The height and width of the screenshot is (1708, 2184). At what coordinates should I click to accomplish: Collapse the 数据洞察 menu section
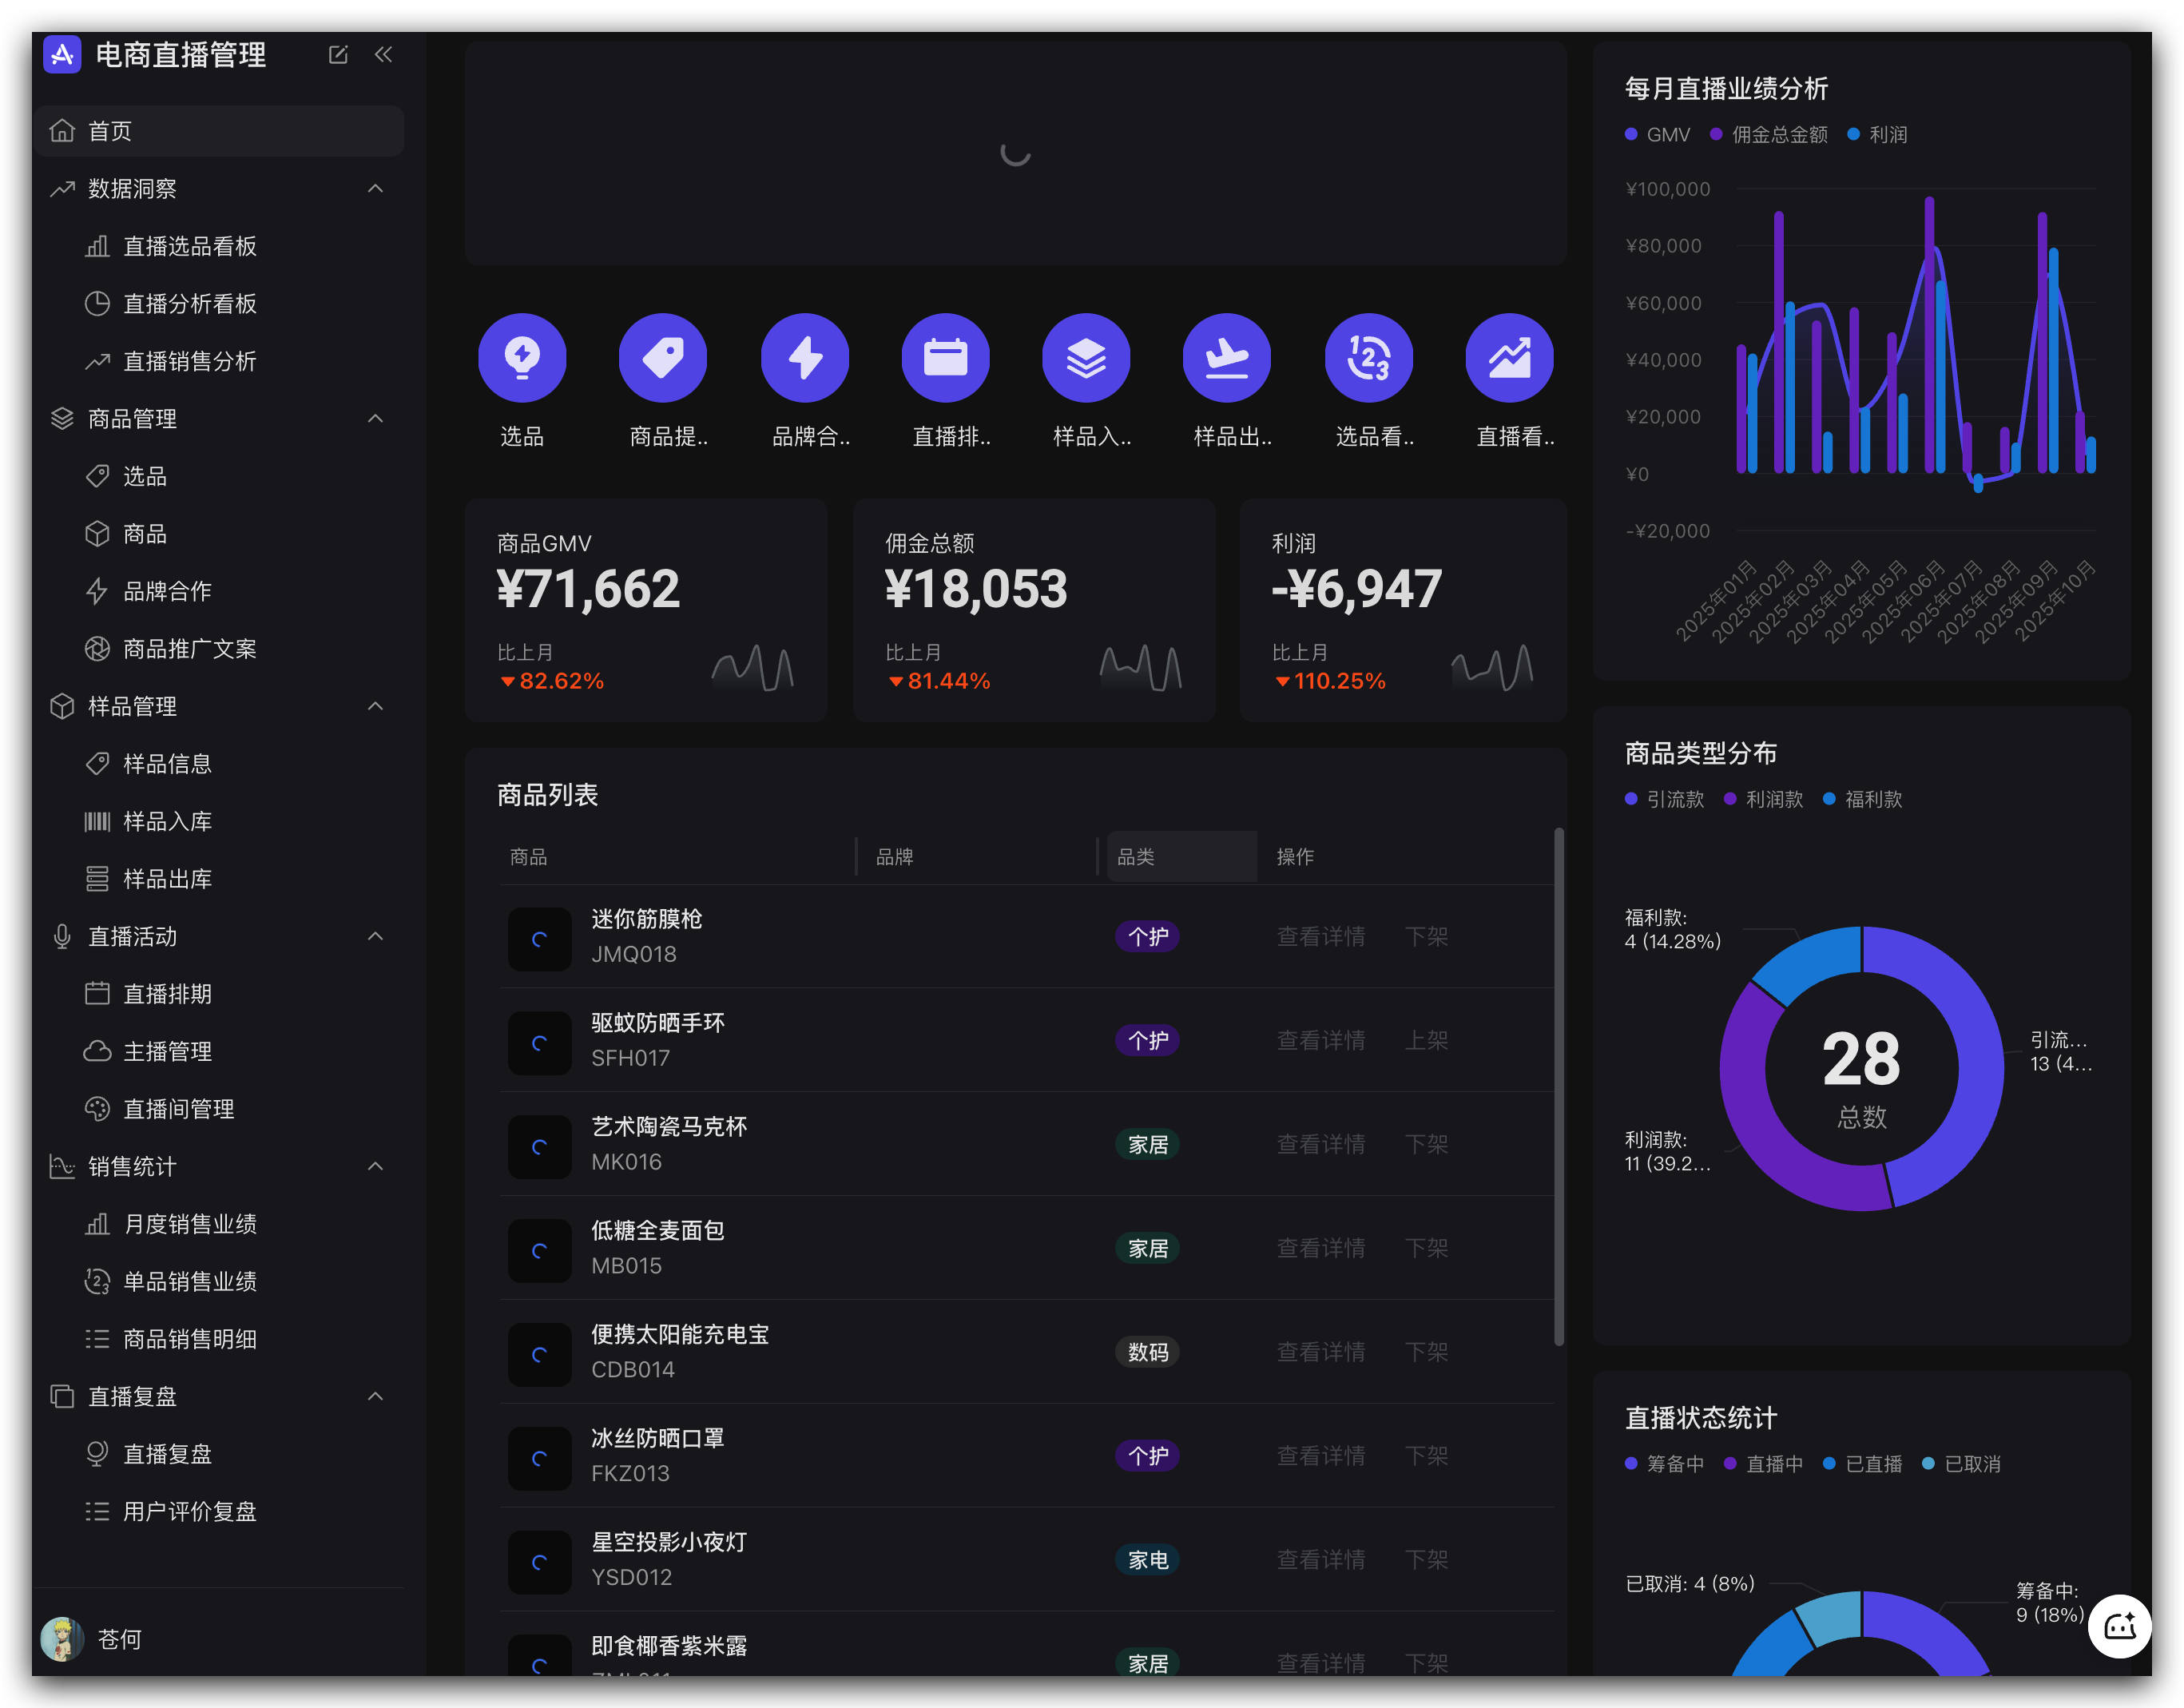[x=375, y=189]
